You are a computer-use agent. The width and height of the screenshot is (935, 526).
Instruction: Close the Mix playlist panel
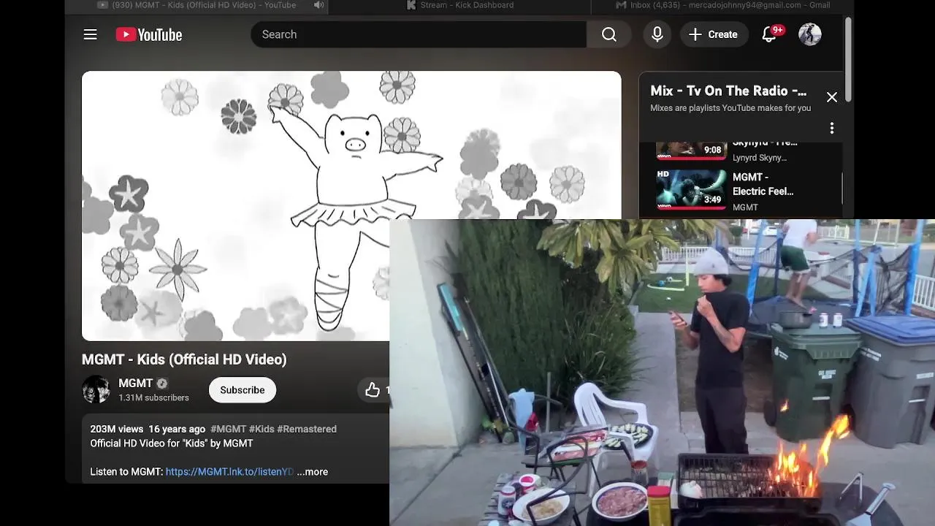(831, 97)
